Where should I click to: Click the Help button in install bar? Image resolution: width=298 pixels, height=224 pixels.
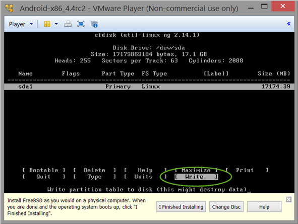pyautogui.click(x=264, y=207)
